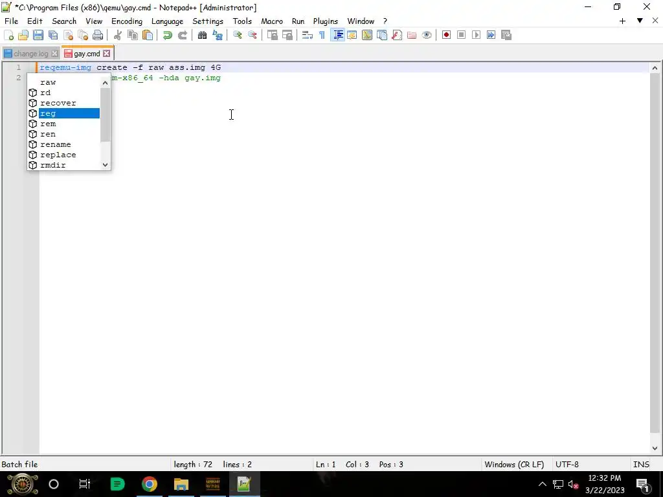Image resolution: width=663 pixels, height=497 pixels.
Task: Close the gay.cmd tab
Action: (107, 53)
